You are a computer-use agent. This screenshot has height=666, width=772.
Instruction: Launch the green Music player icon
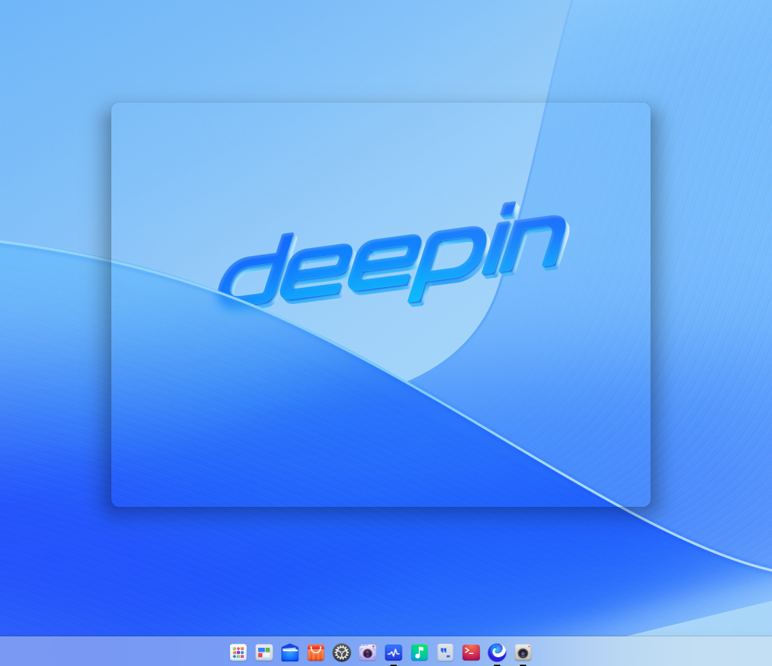tap(419, 653)
